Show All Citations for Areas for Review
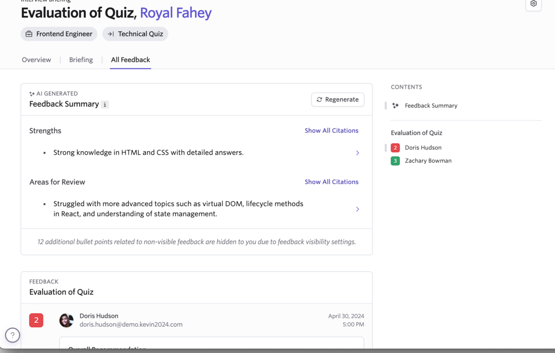 coord(331,182)
